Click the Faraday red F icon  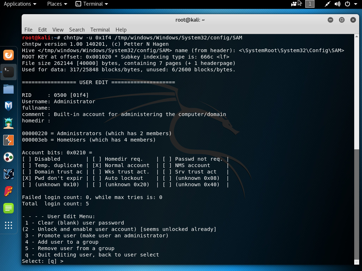click(x=9, y=191)
